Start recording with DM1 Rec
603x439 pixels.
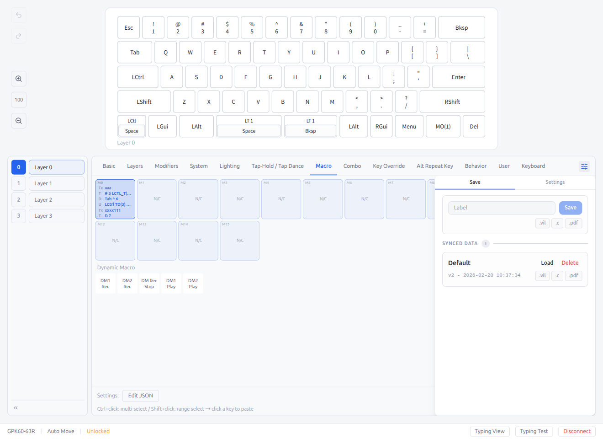[106, 283]
